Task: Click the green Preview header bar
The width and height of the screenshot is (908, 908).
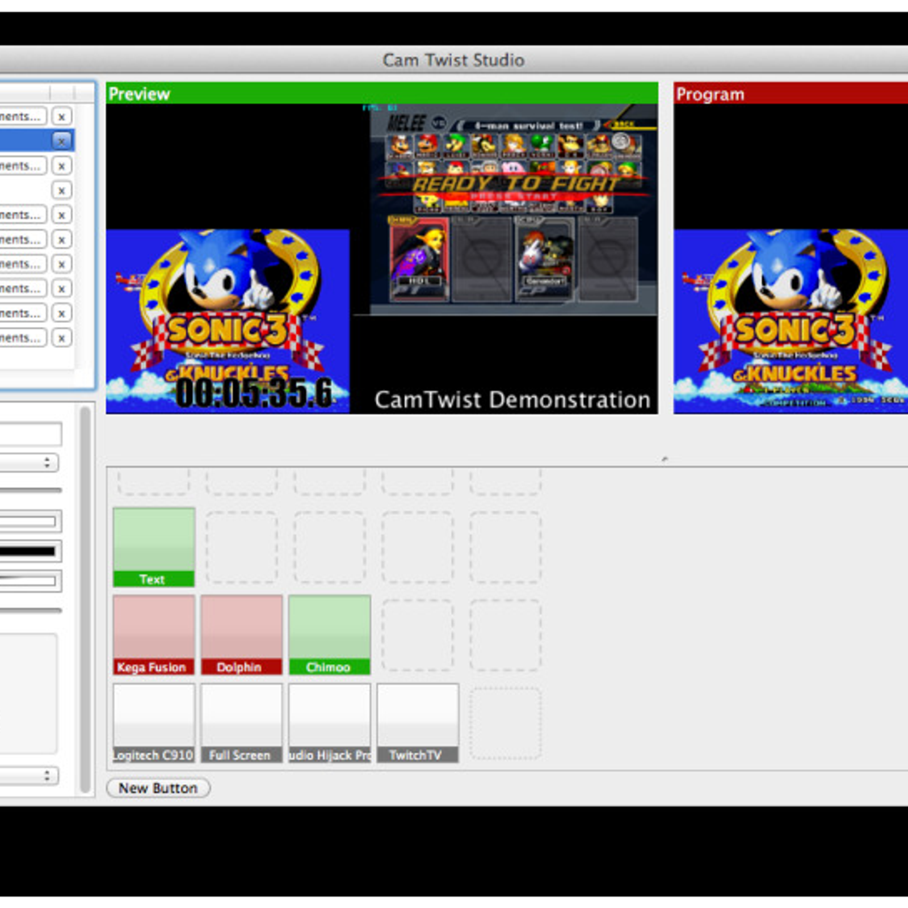Action: click(x=382, y=93)
